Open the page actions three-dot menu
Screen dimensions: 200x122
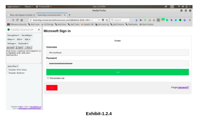pyautogui.click(x=99, y=20)
